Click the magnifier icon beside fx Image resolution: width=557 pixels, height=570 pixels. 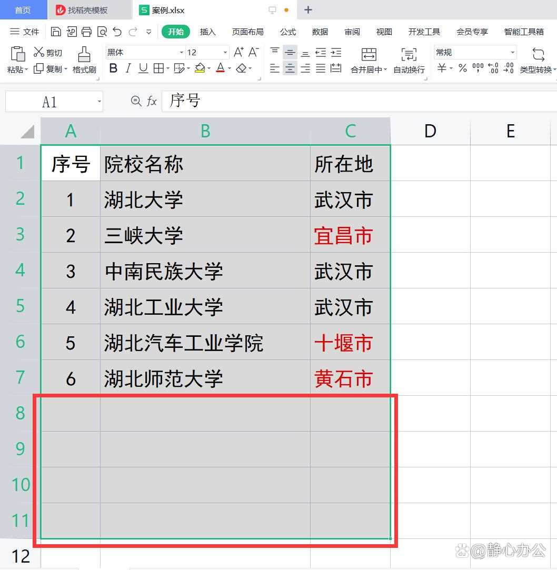tap(136, 101)
